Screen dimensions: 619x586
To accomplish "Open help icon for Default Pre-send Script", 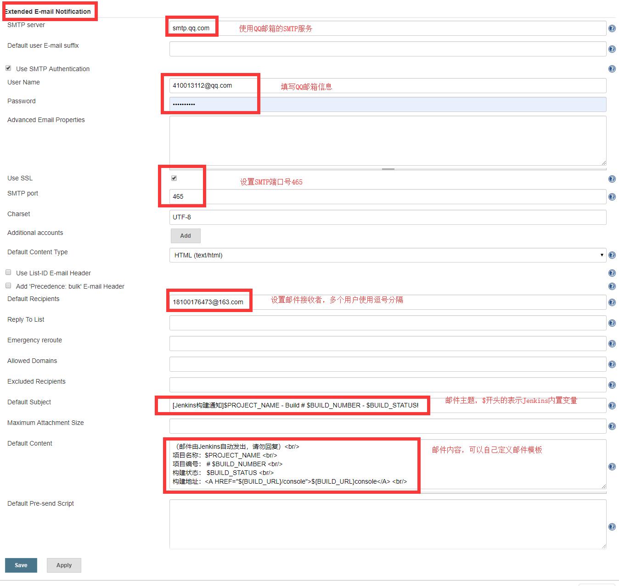I will [x=612, y=527].
